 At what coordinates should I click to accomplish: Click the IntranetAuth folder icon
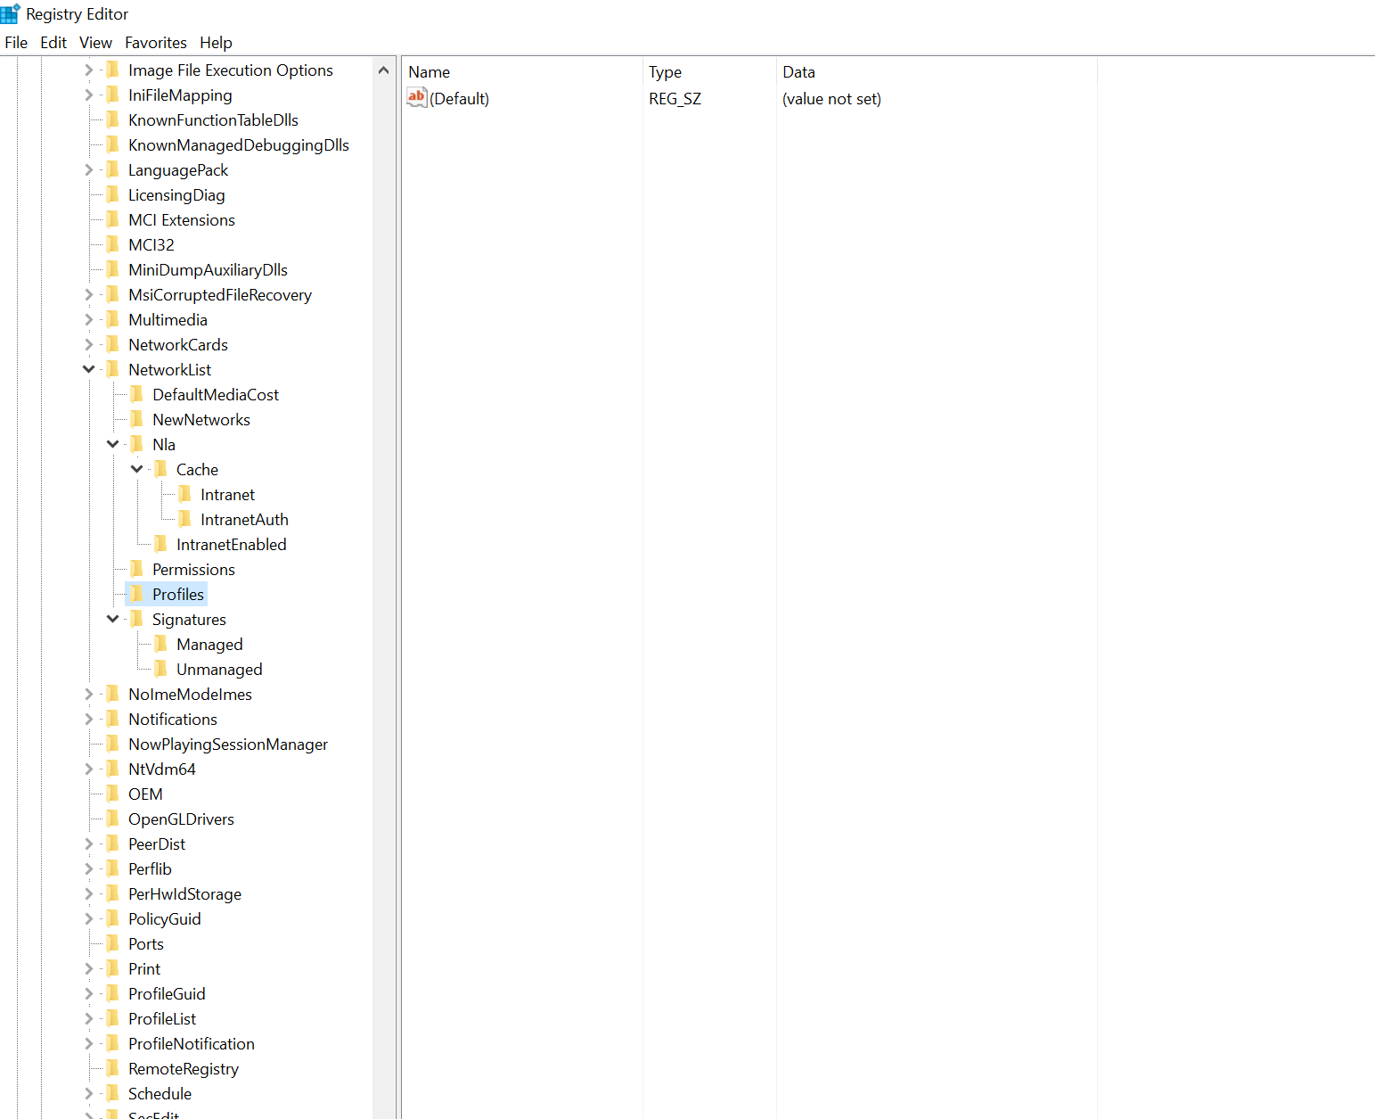click(185, 519)
